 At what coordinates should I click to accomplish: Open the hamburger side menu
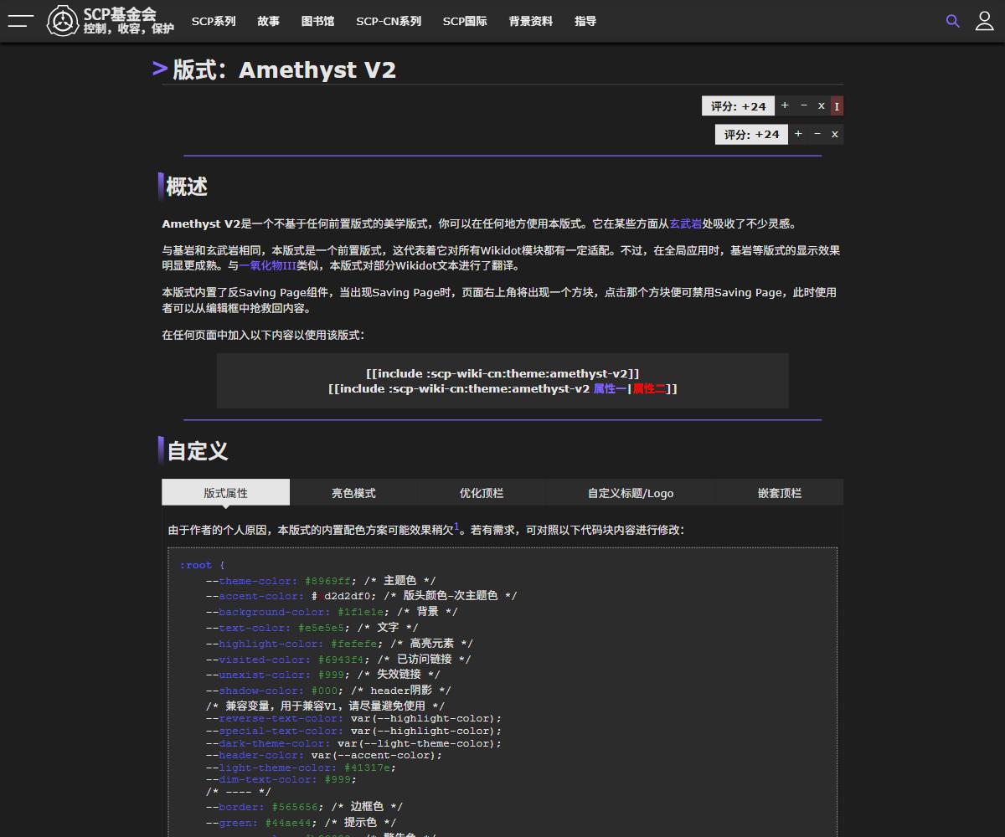tap(20, 21)
